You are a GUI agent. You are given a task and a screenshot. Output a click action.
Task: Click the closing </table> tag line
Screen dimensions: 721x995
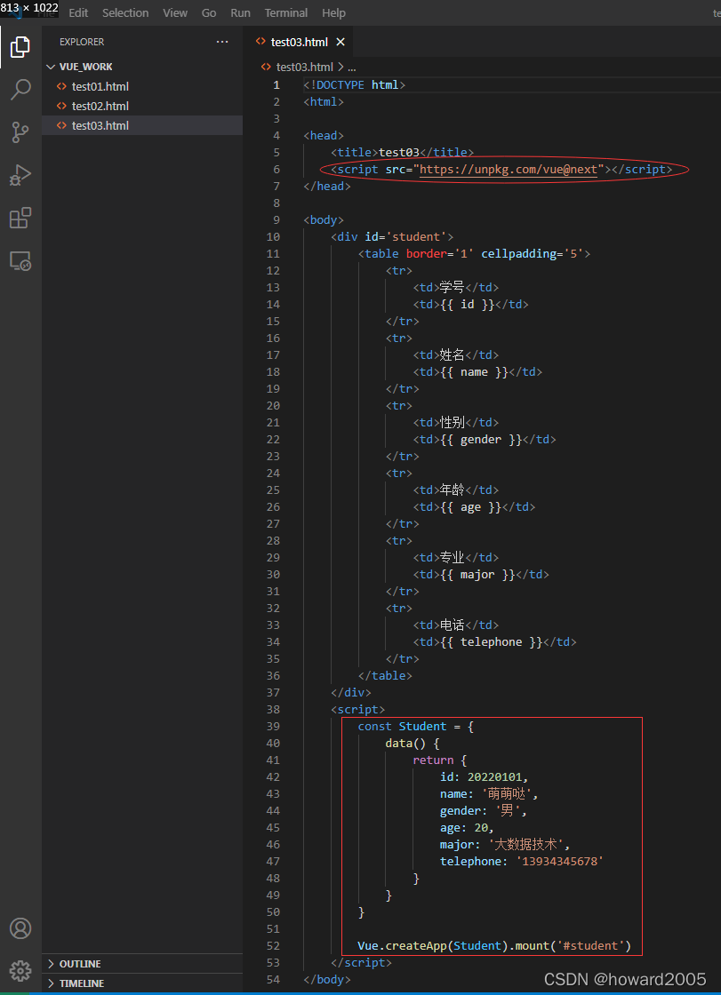pos(385,676)
